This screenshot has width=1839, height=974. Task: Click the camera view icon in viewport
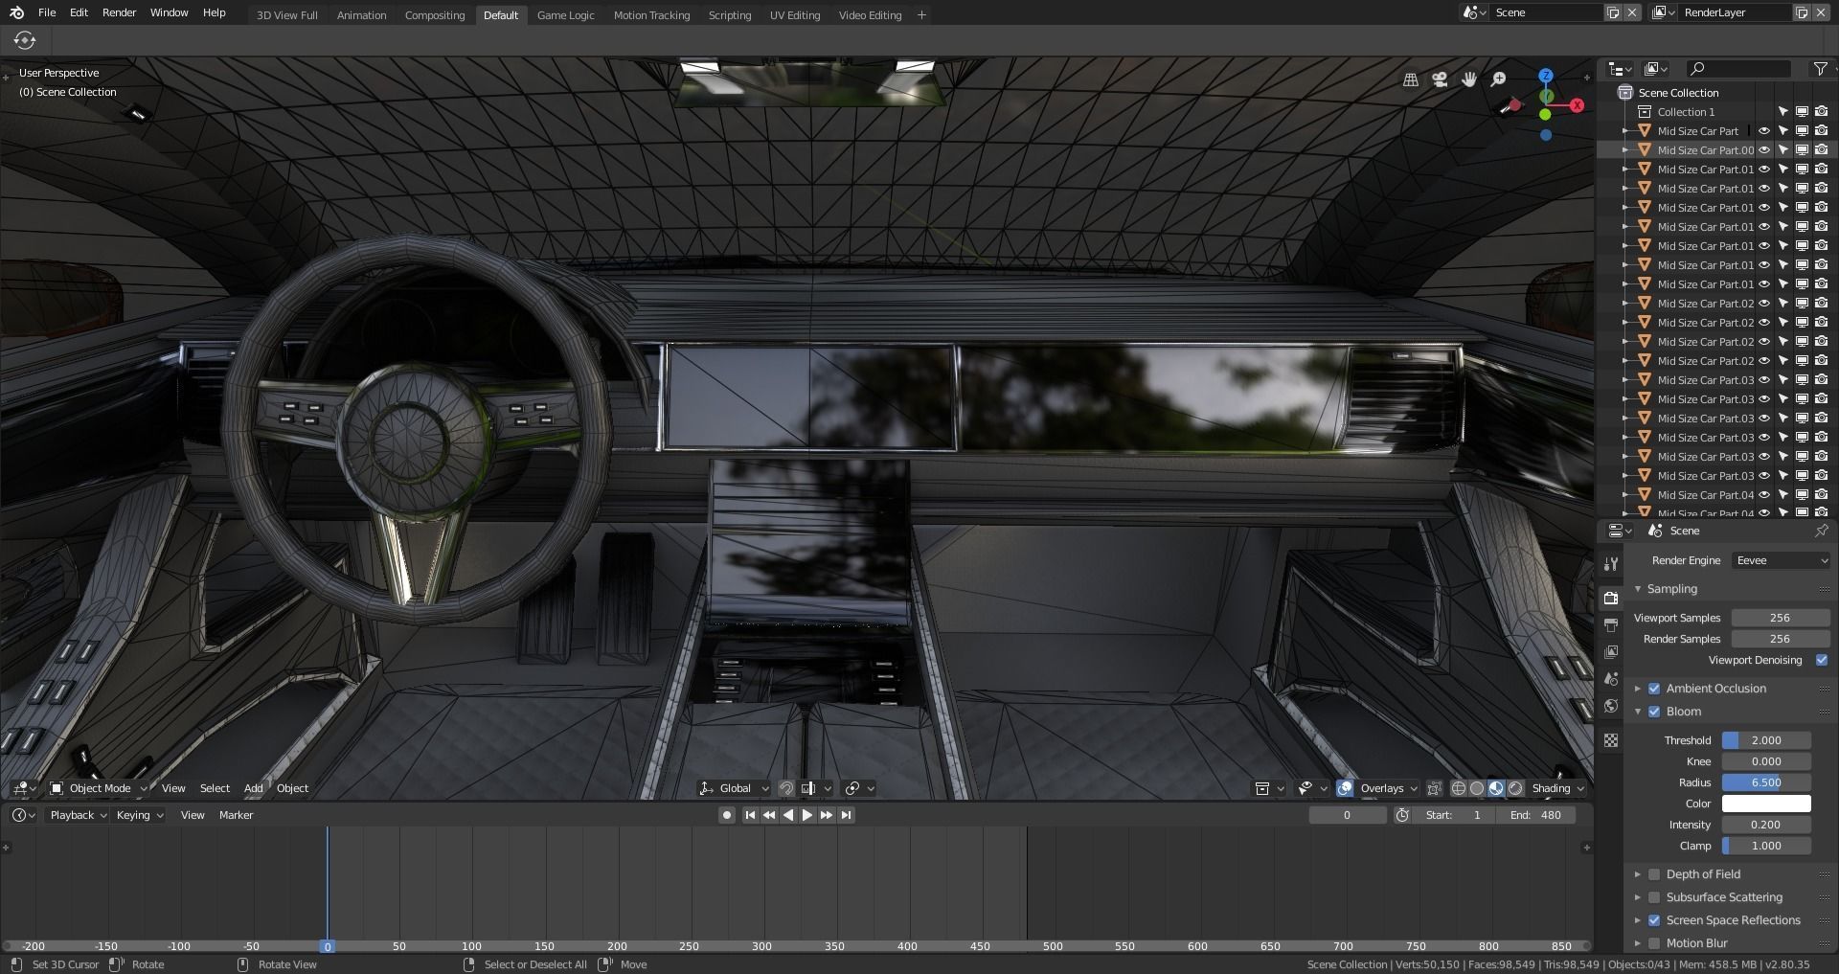(1440, 79)
